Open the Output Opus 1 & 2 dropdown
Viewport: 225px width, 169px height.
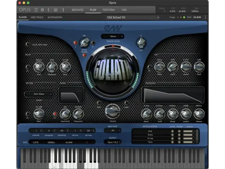tap(112, 142)
